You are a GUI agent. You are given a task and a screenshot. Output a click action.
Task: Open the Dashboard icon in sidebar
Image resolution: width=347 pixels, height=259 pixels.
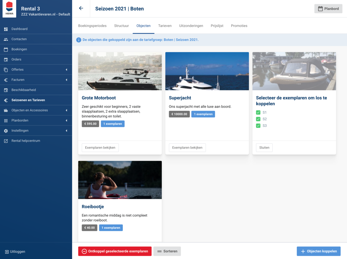coord(6,29)
